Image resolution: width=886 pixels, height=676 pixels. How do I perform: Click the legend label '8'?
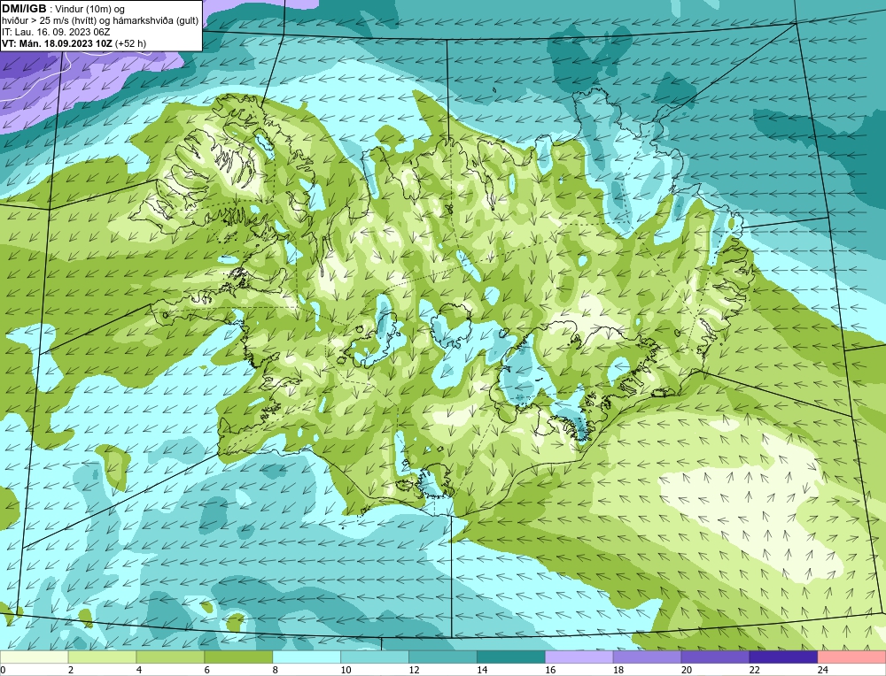click(276, 670)
